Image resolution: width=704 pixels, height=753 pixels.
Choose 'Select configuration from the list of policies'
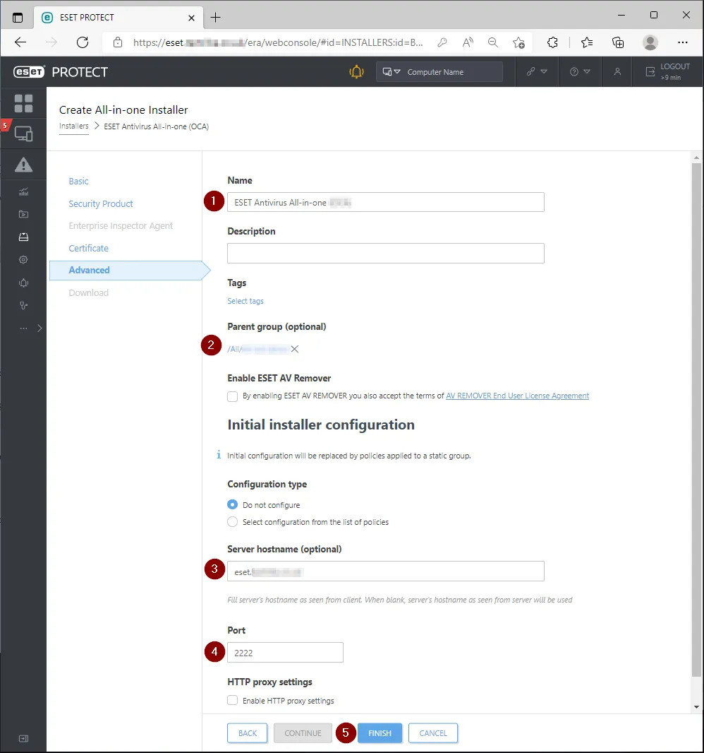[233, 522]
